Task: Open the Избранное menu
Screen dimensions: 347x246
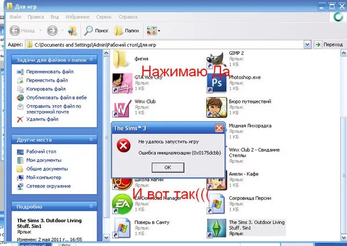Action: (77, 17)
